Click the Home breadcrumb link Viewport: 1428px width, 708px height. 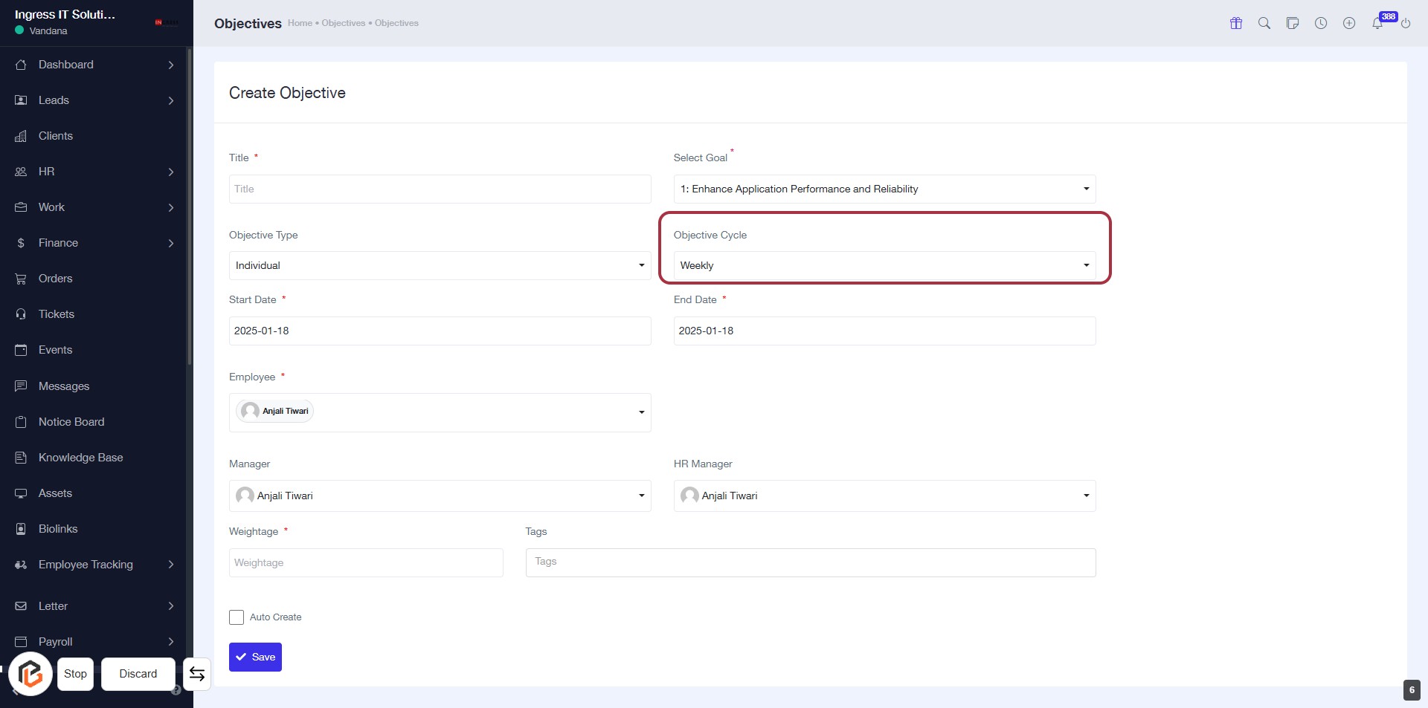(x=300, y=23)
